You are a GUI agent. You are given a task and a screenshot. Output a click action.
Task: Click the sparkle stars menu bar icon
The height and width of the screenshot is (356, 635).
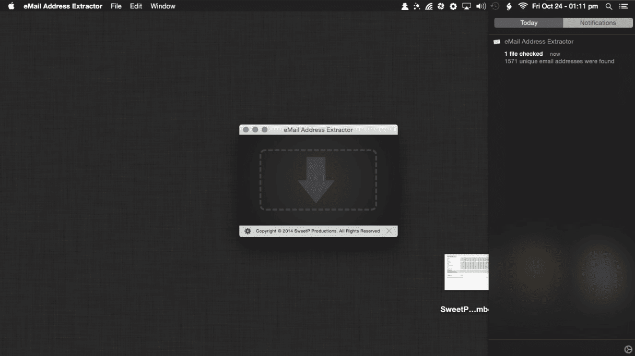417,6
